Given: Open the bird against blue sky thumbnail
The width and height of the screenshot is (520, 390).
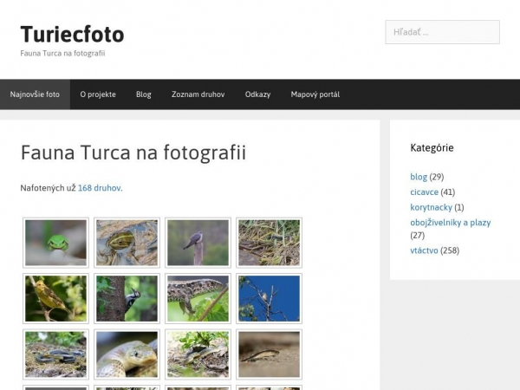Looking at the screenshot, I should coord(269,298).
